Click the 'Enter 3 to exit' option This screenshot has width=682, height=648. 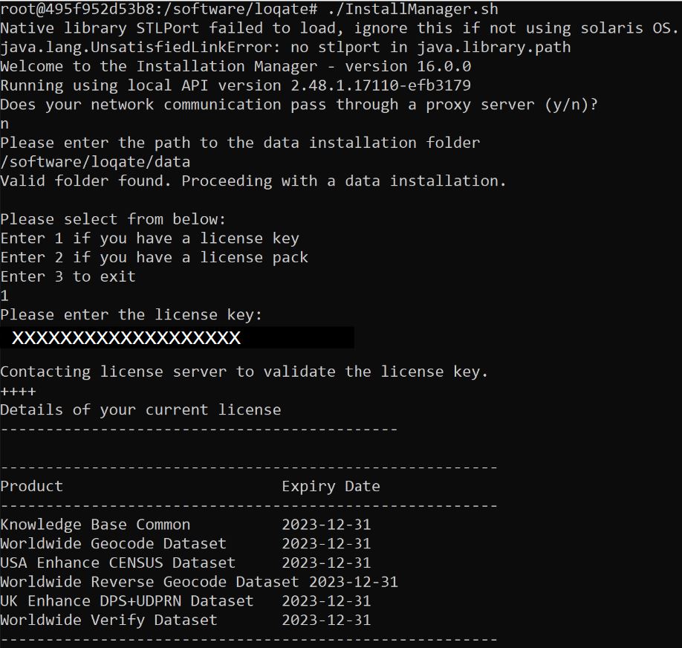[68, 276]
